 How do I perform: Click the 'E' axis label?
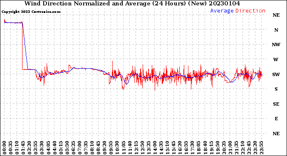tap(276, 119)
